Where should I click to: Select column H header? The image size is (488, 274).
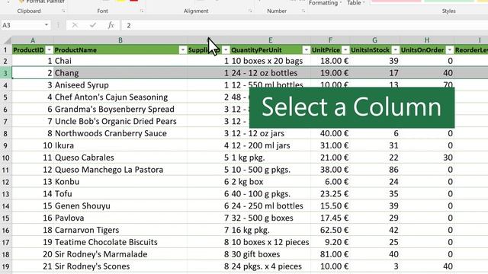click(x=427, y=40)
